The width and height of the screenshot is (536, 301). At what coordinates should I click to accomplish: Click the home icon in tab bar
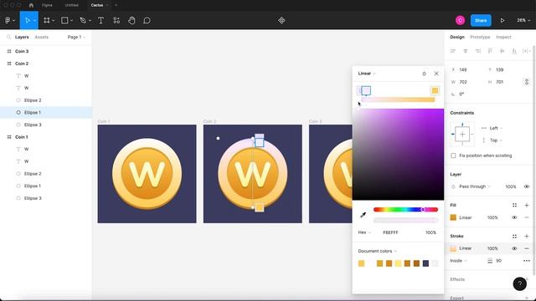pos(31,5)
